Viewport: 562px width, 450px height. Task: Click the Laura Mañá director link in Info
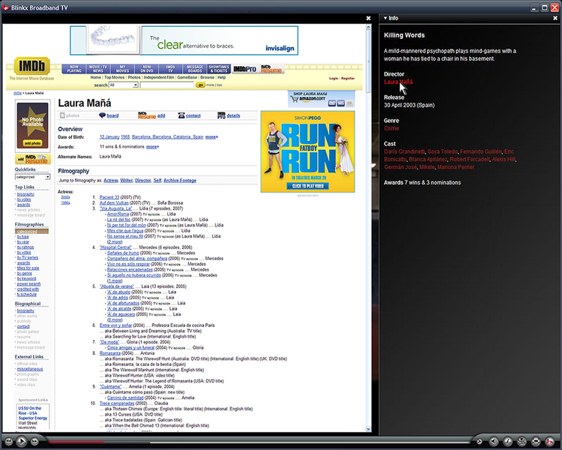tap(398, 82)
